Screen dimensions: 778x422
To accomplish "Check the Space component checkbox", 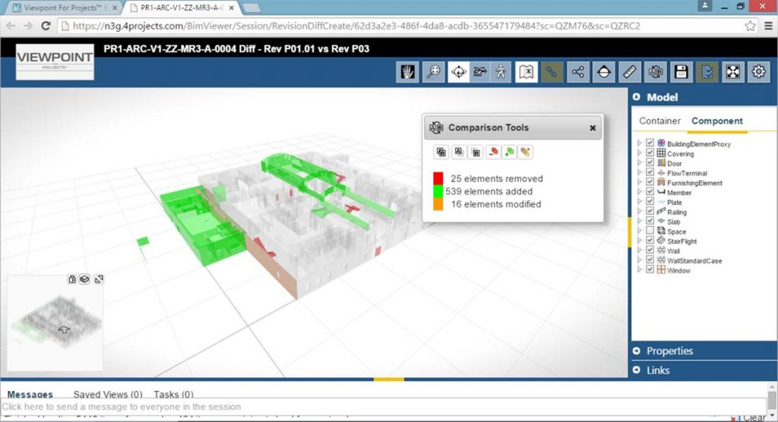I will click(650, 231).
